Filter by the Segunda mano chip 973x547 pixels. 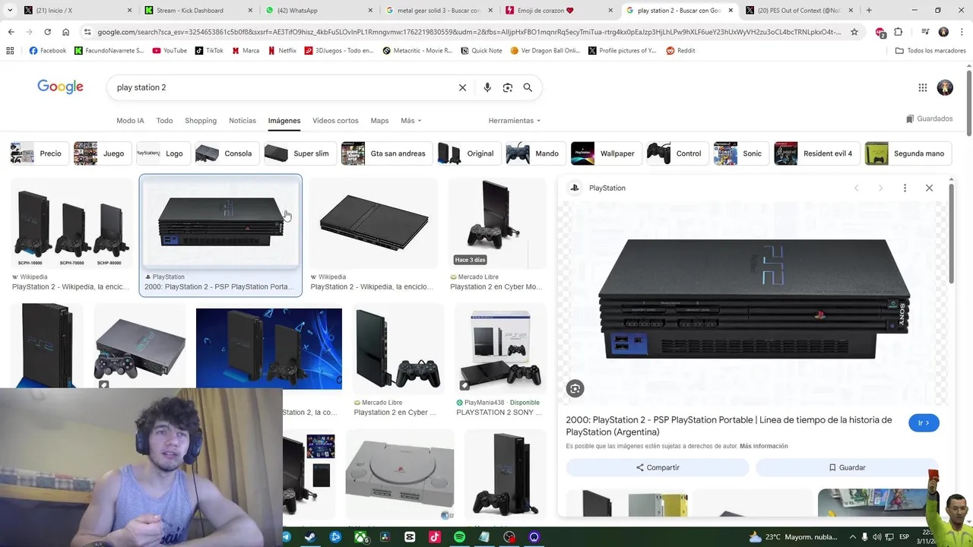coord(908,153)
